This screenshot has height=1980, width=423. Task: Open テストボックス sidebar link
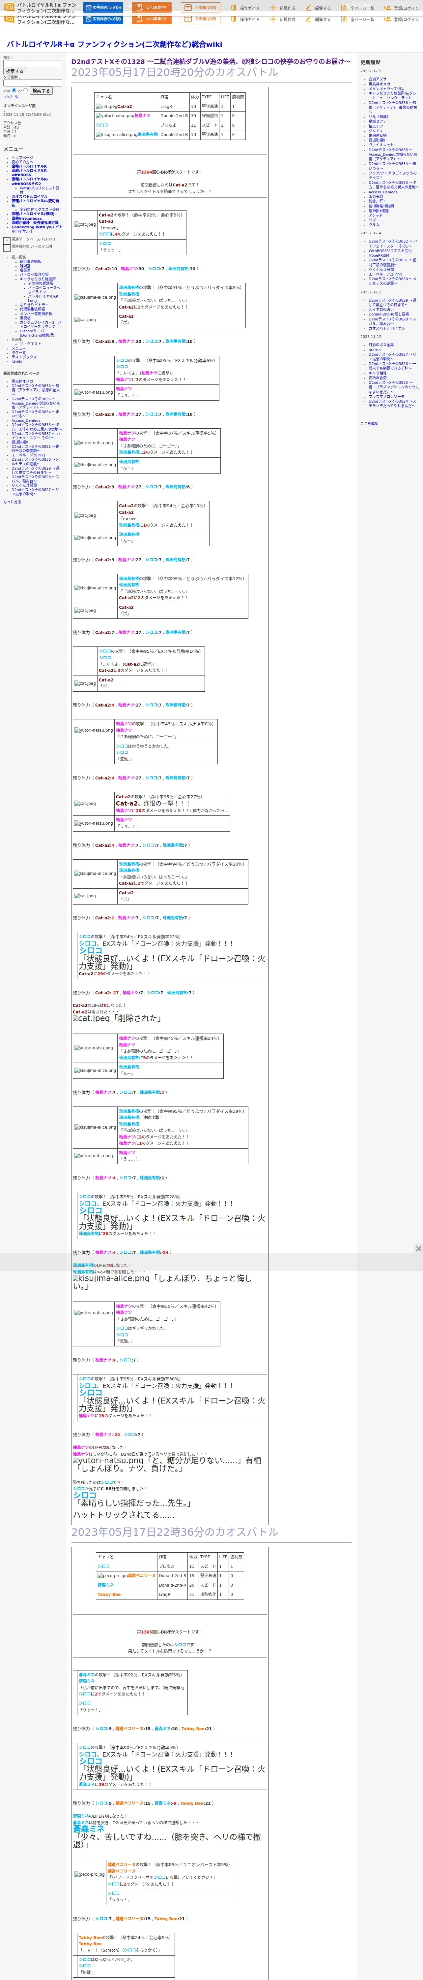[24, 357]
